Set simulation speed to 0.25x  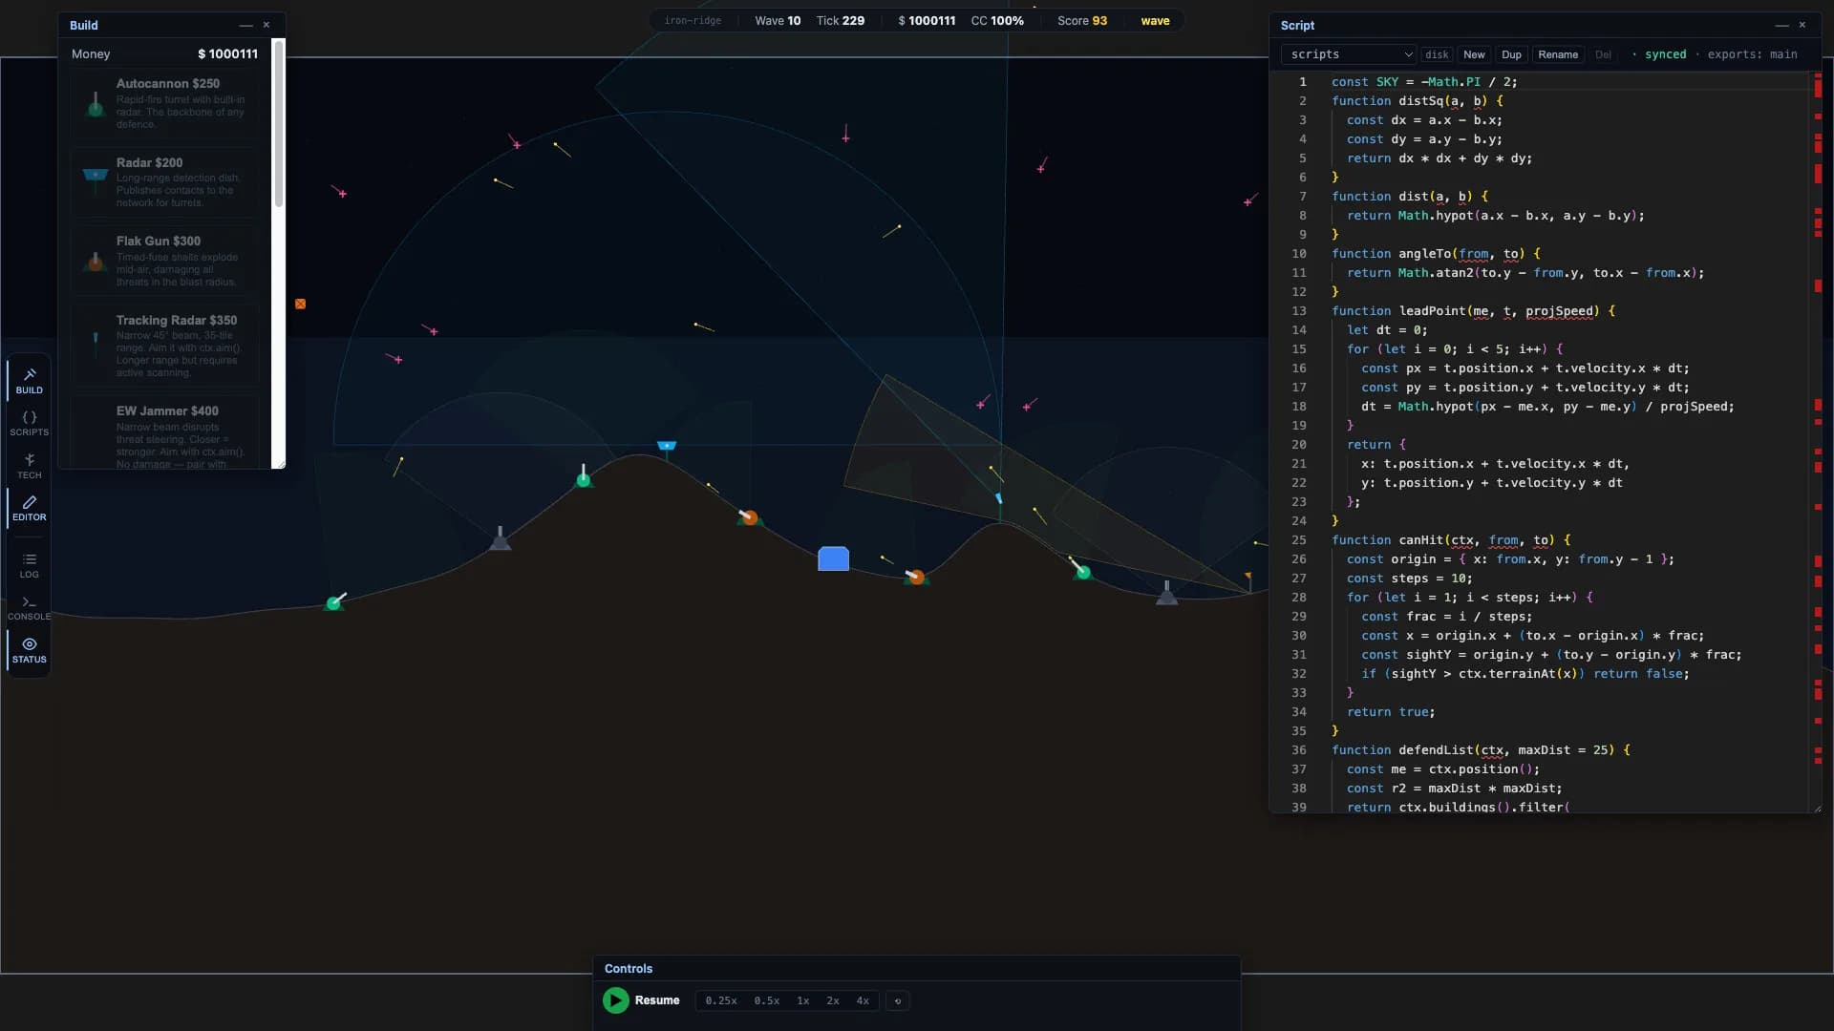pyautogui.click(x=721, y=1000)
